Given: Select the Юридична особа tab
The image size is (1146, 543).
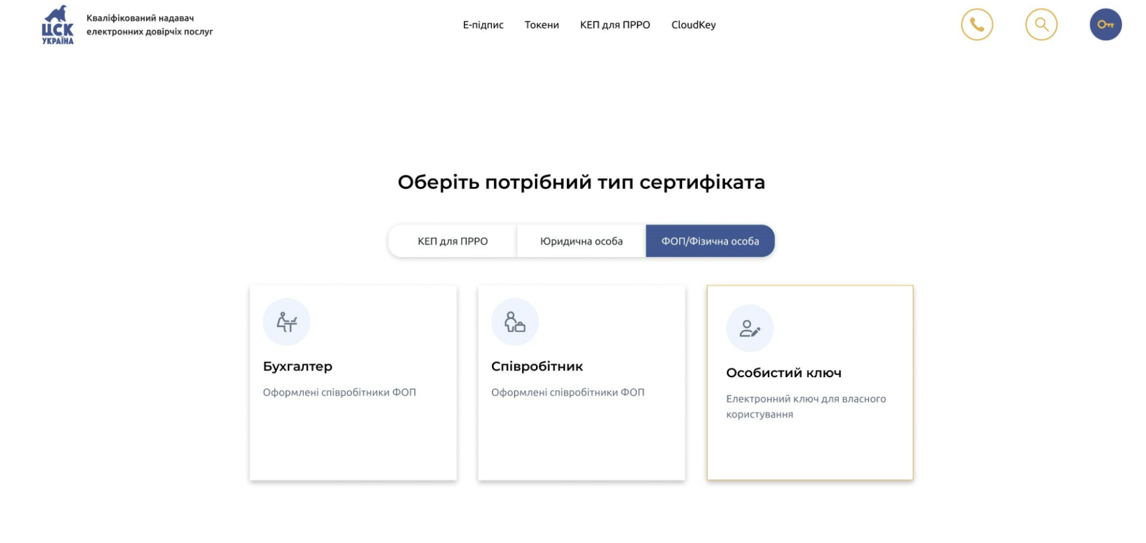Looking at the screenshot, I should (581, 241).
